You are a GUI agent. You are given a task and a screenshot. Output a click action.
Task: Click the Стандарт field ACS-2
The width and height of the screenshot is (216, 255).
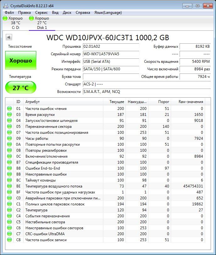point(147,84)
